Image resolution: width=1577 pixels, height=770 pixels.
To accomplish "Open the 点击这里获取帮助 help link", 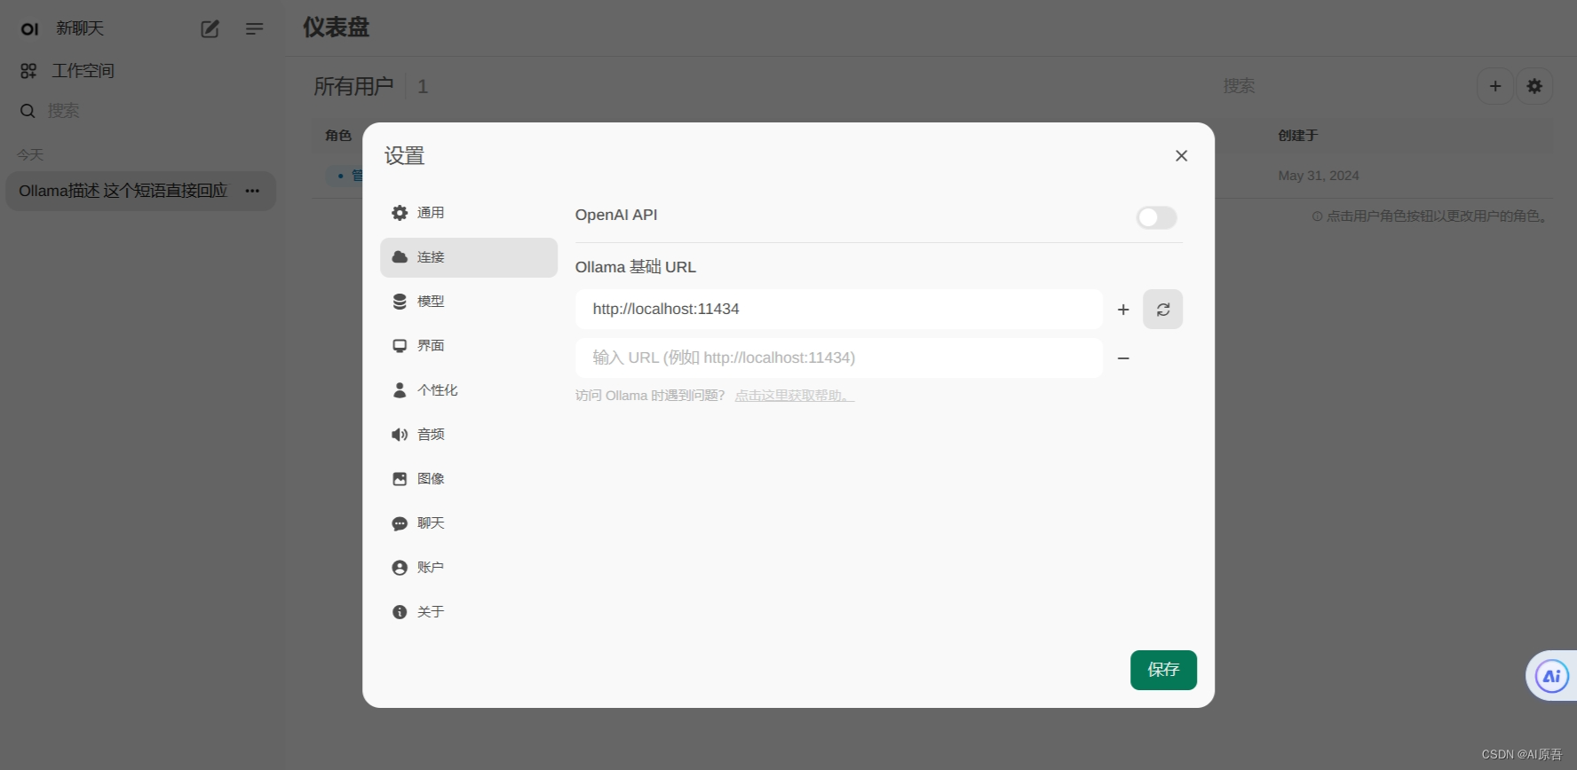I will point(795,396).
